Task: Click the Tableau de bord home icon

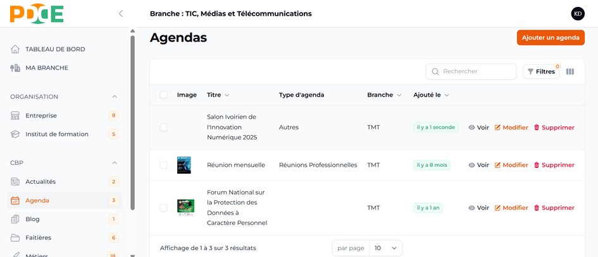Action: point(15,49)
